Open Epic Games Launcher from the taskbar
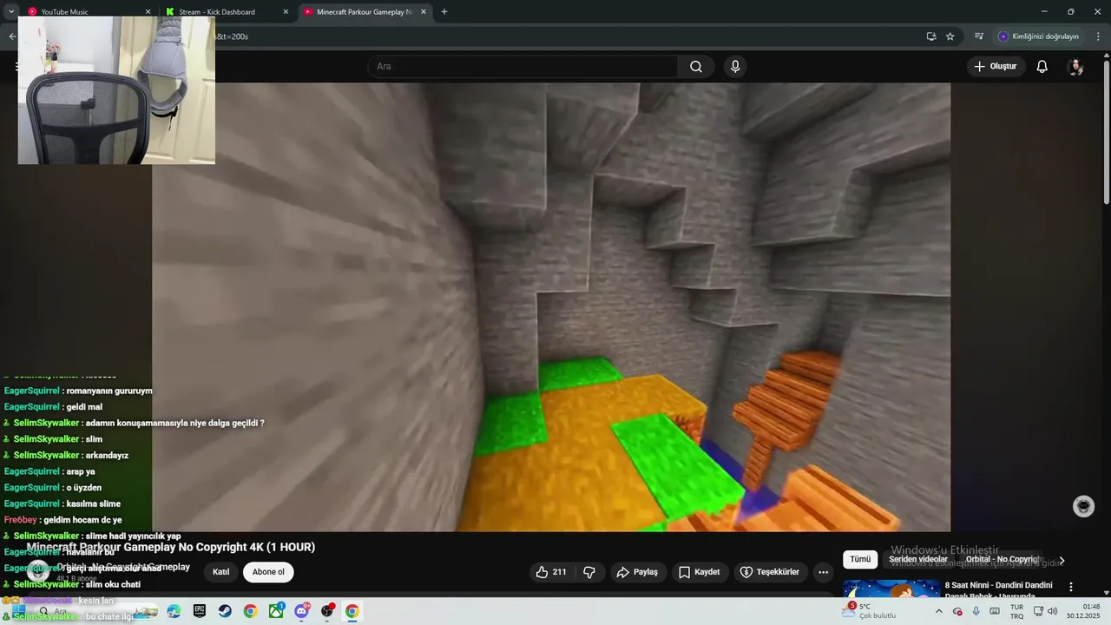1111x625 pixels. pyautogui.click(x=200, y=611)
